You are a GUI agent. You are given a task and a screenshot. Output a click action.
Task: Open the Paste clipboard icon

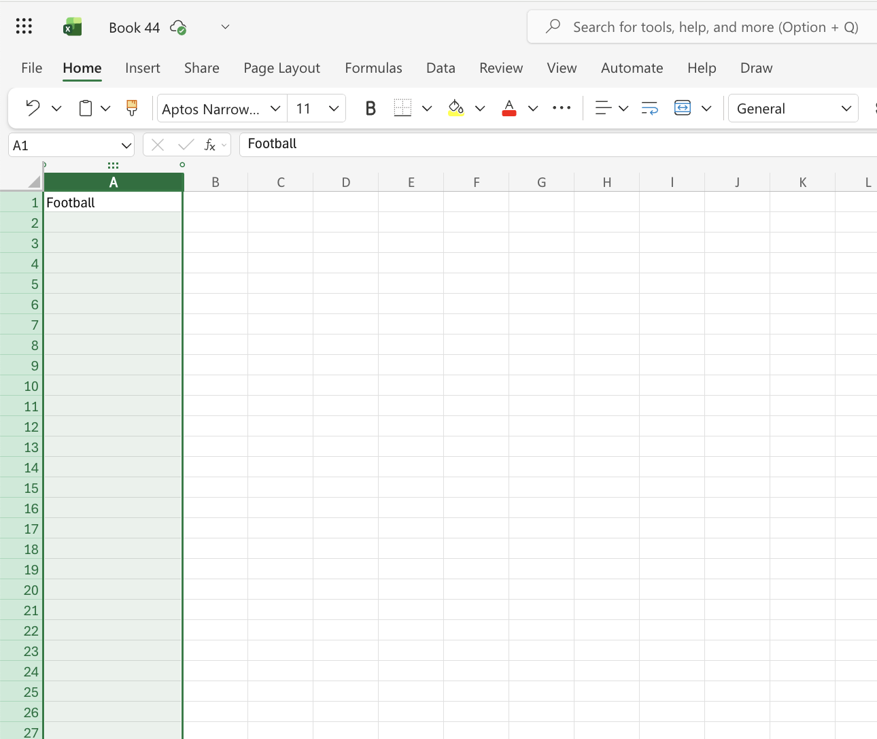pyautogui.click(x=84, y=107)
